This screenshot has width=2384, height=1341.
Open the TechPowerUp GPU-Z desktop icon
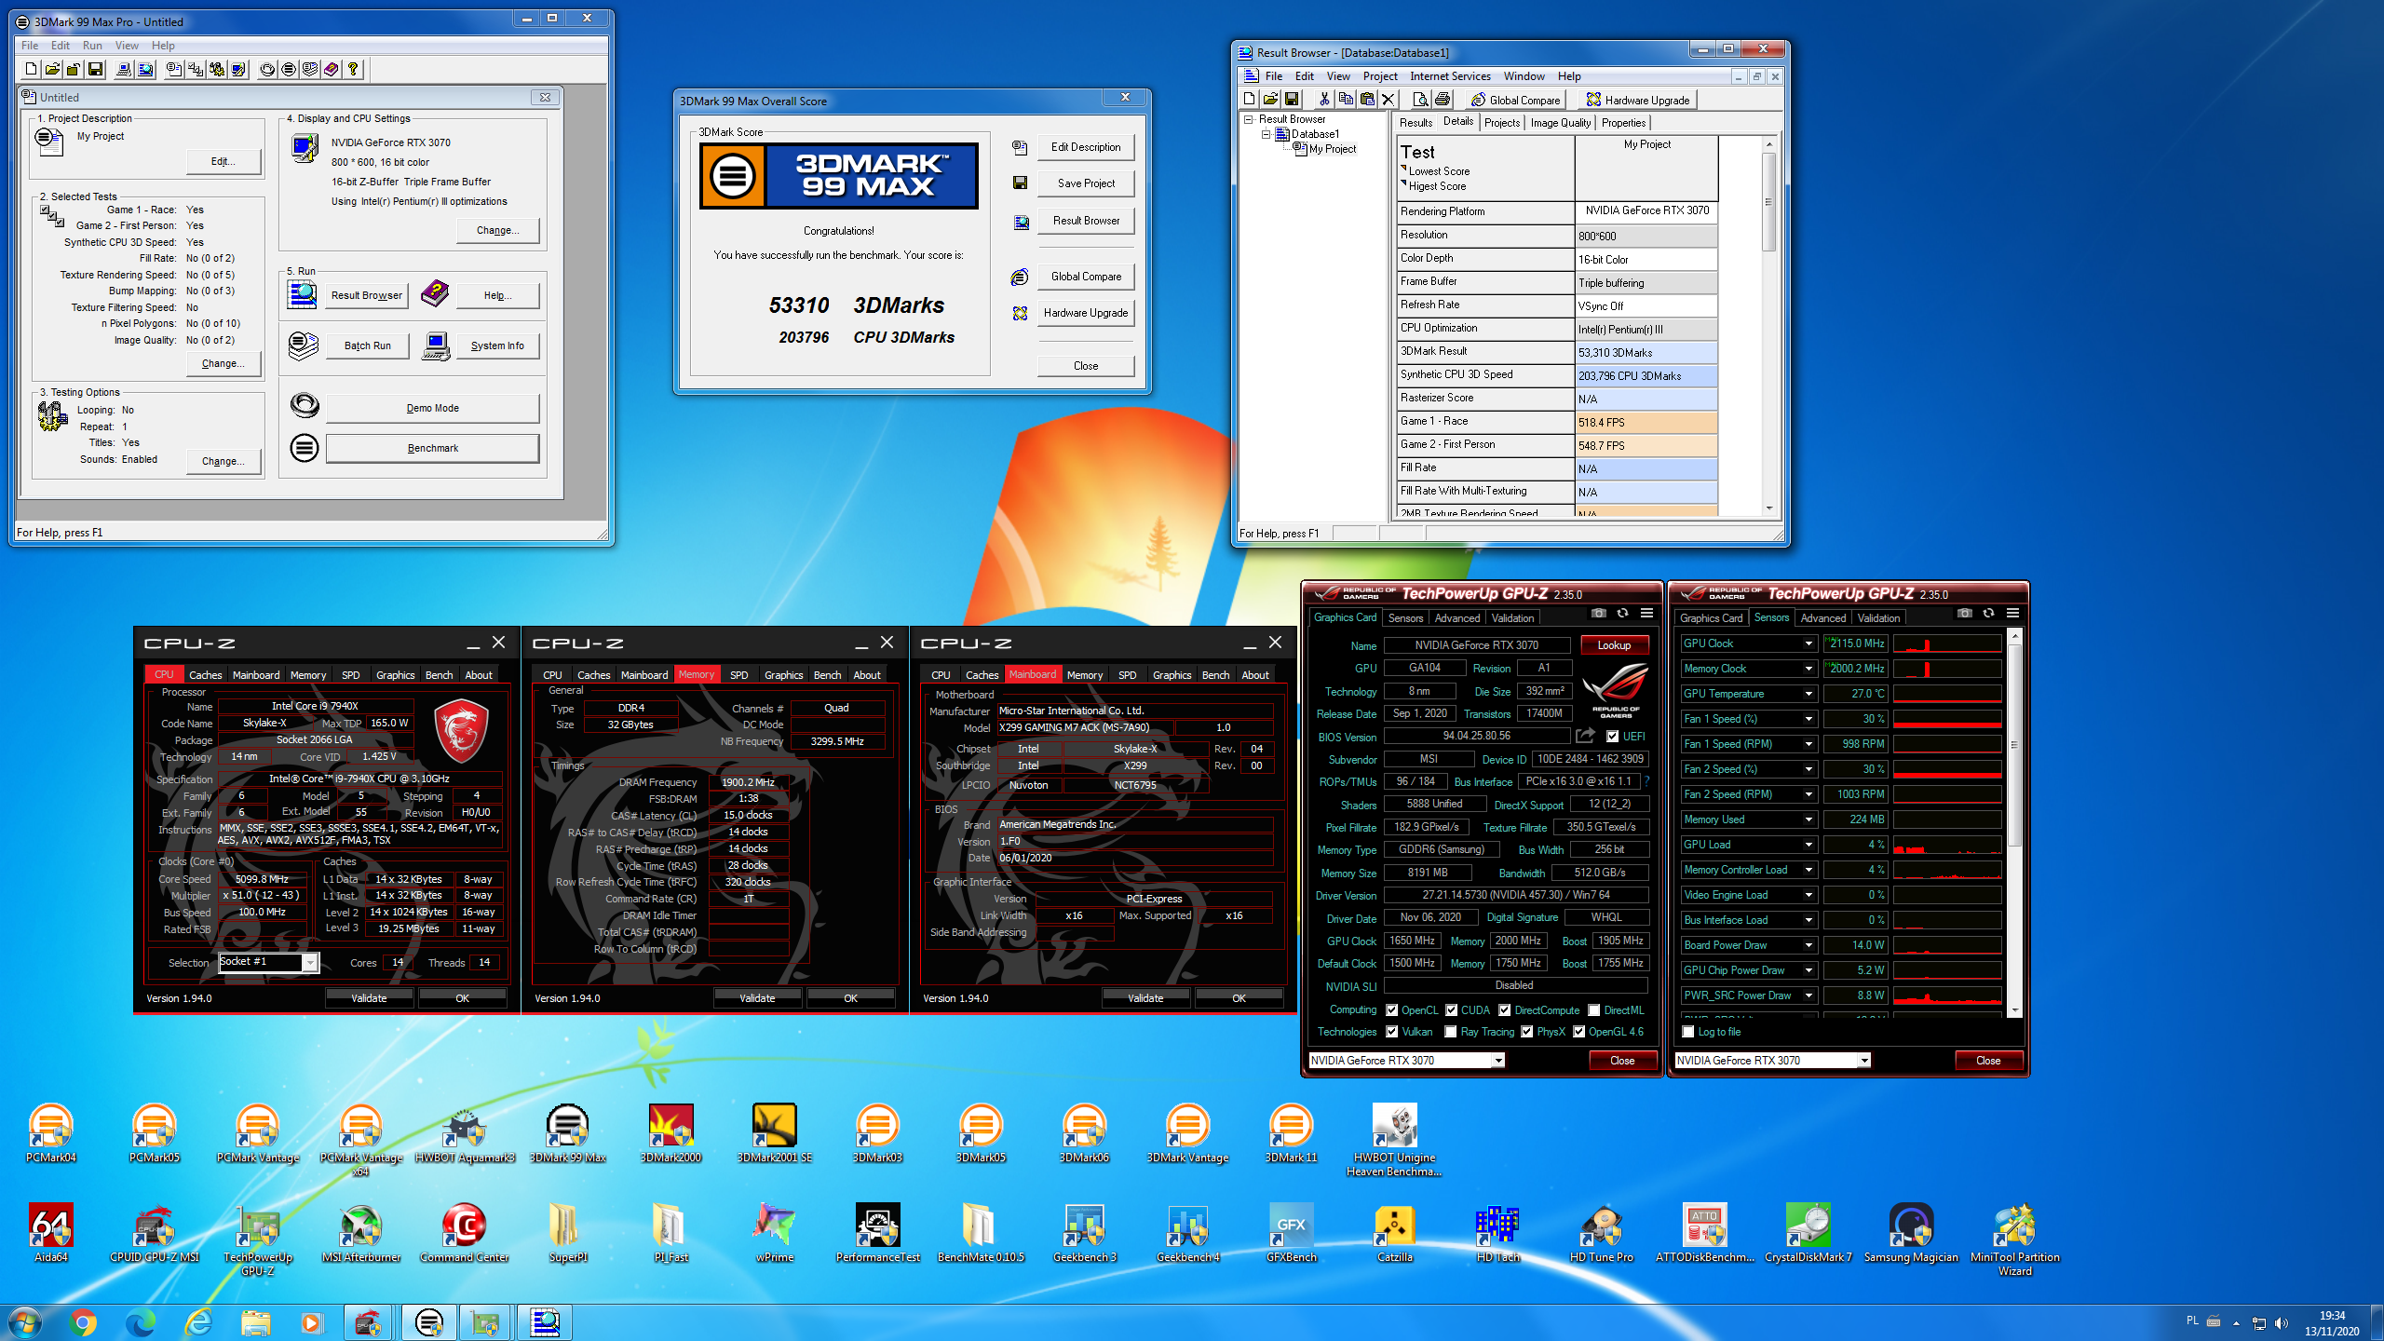pos(258,1239)
